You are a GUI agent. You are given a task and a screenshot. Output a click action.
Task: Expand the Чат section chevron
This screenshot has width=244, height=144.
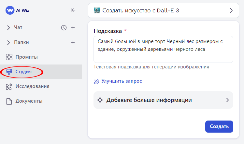pyautogui.click(x=8, y=28)
